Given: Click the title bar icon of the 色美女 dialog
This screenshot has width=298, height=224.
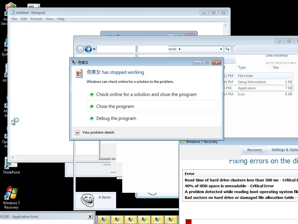Looking at the screenshot, I should pos(74,62).
